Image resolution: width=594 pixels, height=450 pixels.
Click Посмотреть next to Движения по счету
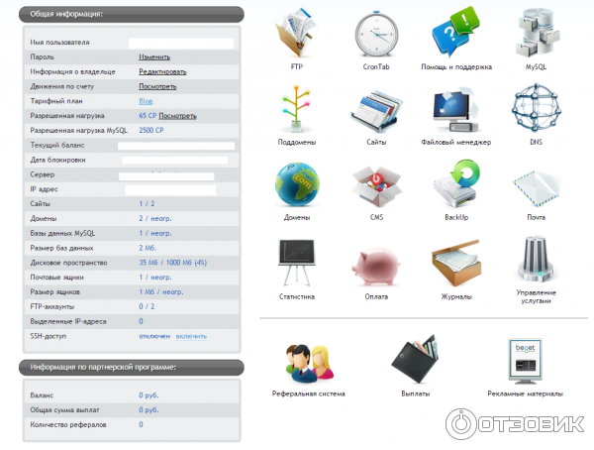(x=157, y=86)
